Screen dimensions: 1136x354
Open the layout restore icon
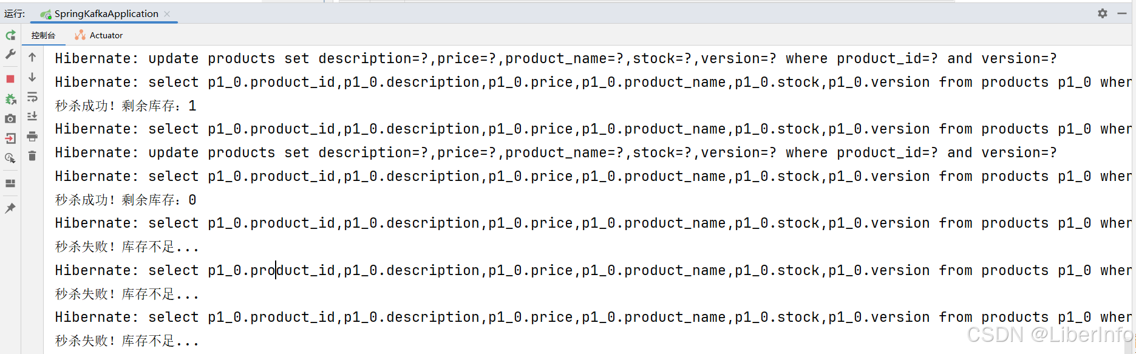tap(10, 183)
